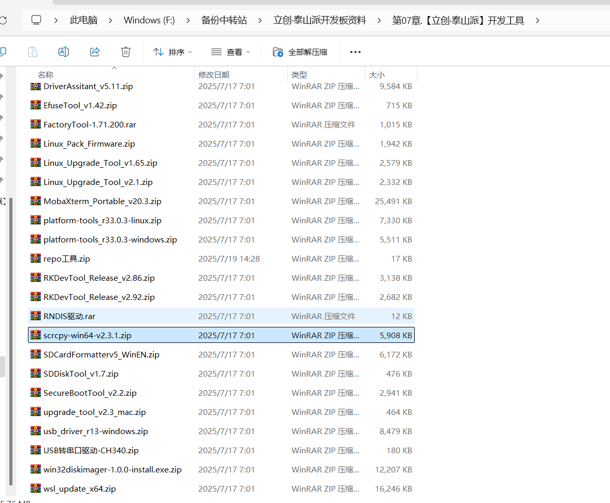Select file SDCardFormatterv5_WinEN.zip
This screenshot has height=503, width=610.
tap(221, 355)
